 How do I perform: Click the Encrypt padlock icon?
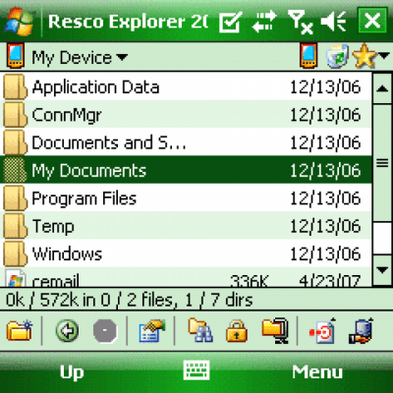237,331
